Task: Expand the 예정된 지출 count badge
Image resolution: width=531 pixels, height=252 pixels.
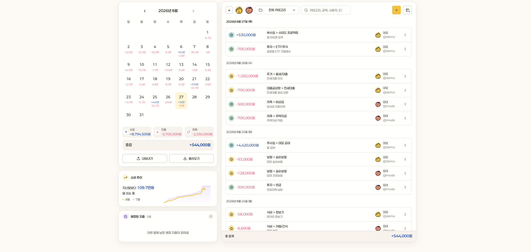Action: click(x=211, y=216)
